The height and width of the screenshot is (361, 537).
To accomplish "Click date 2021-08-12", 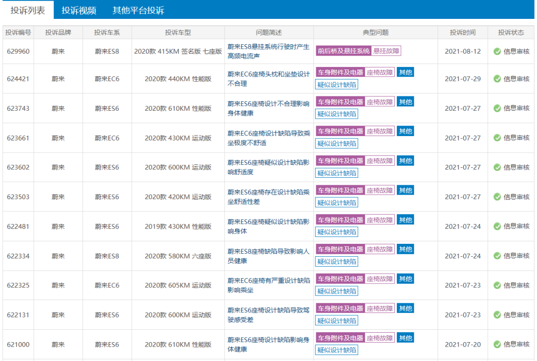I will [x=463, y=51].
